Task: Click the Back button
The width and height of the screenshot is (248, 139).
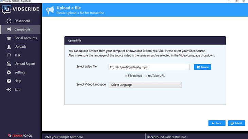Action: [x=217, y=123]
